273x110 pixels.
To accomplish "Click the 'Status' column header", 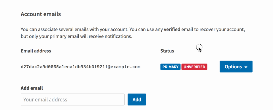I will pyautogui.click(x=167, y=51).
